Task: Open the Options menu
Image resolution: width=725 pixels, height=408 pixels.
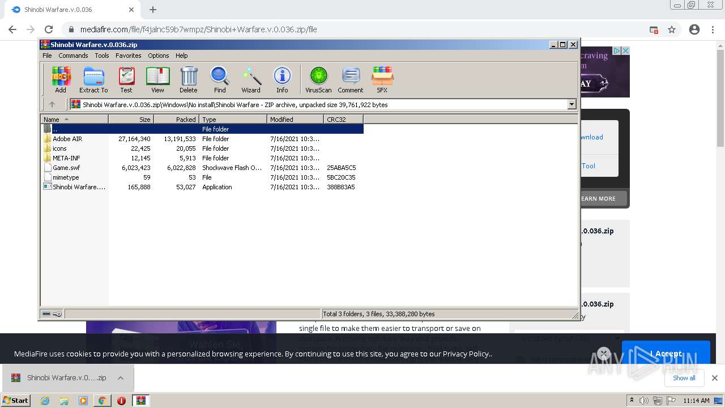Action: pyautogui.click(x=159, y=56)
